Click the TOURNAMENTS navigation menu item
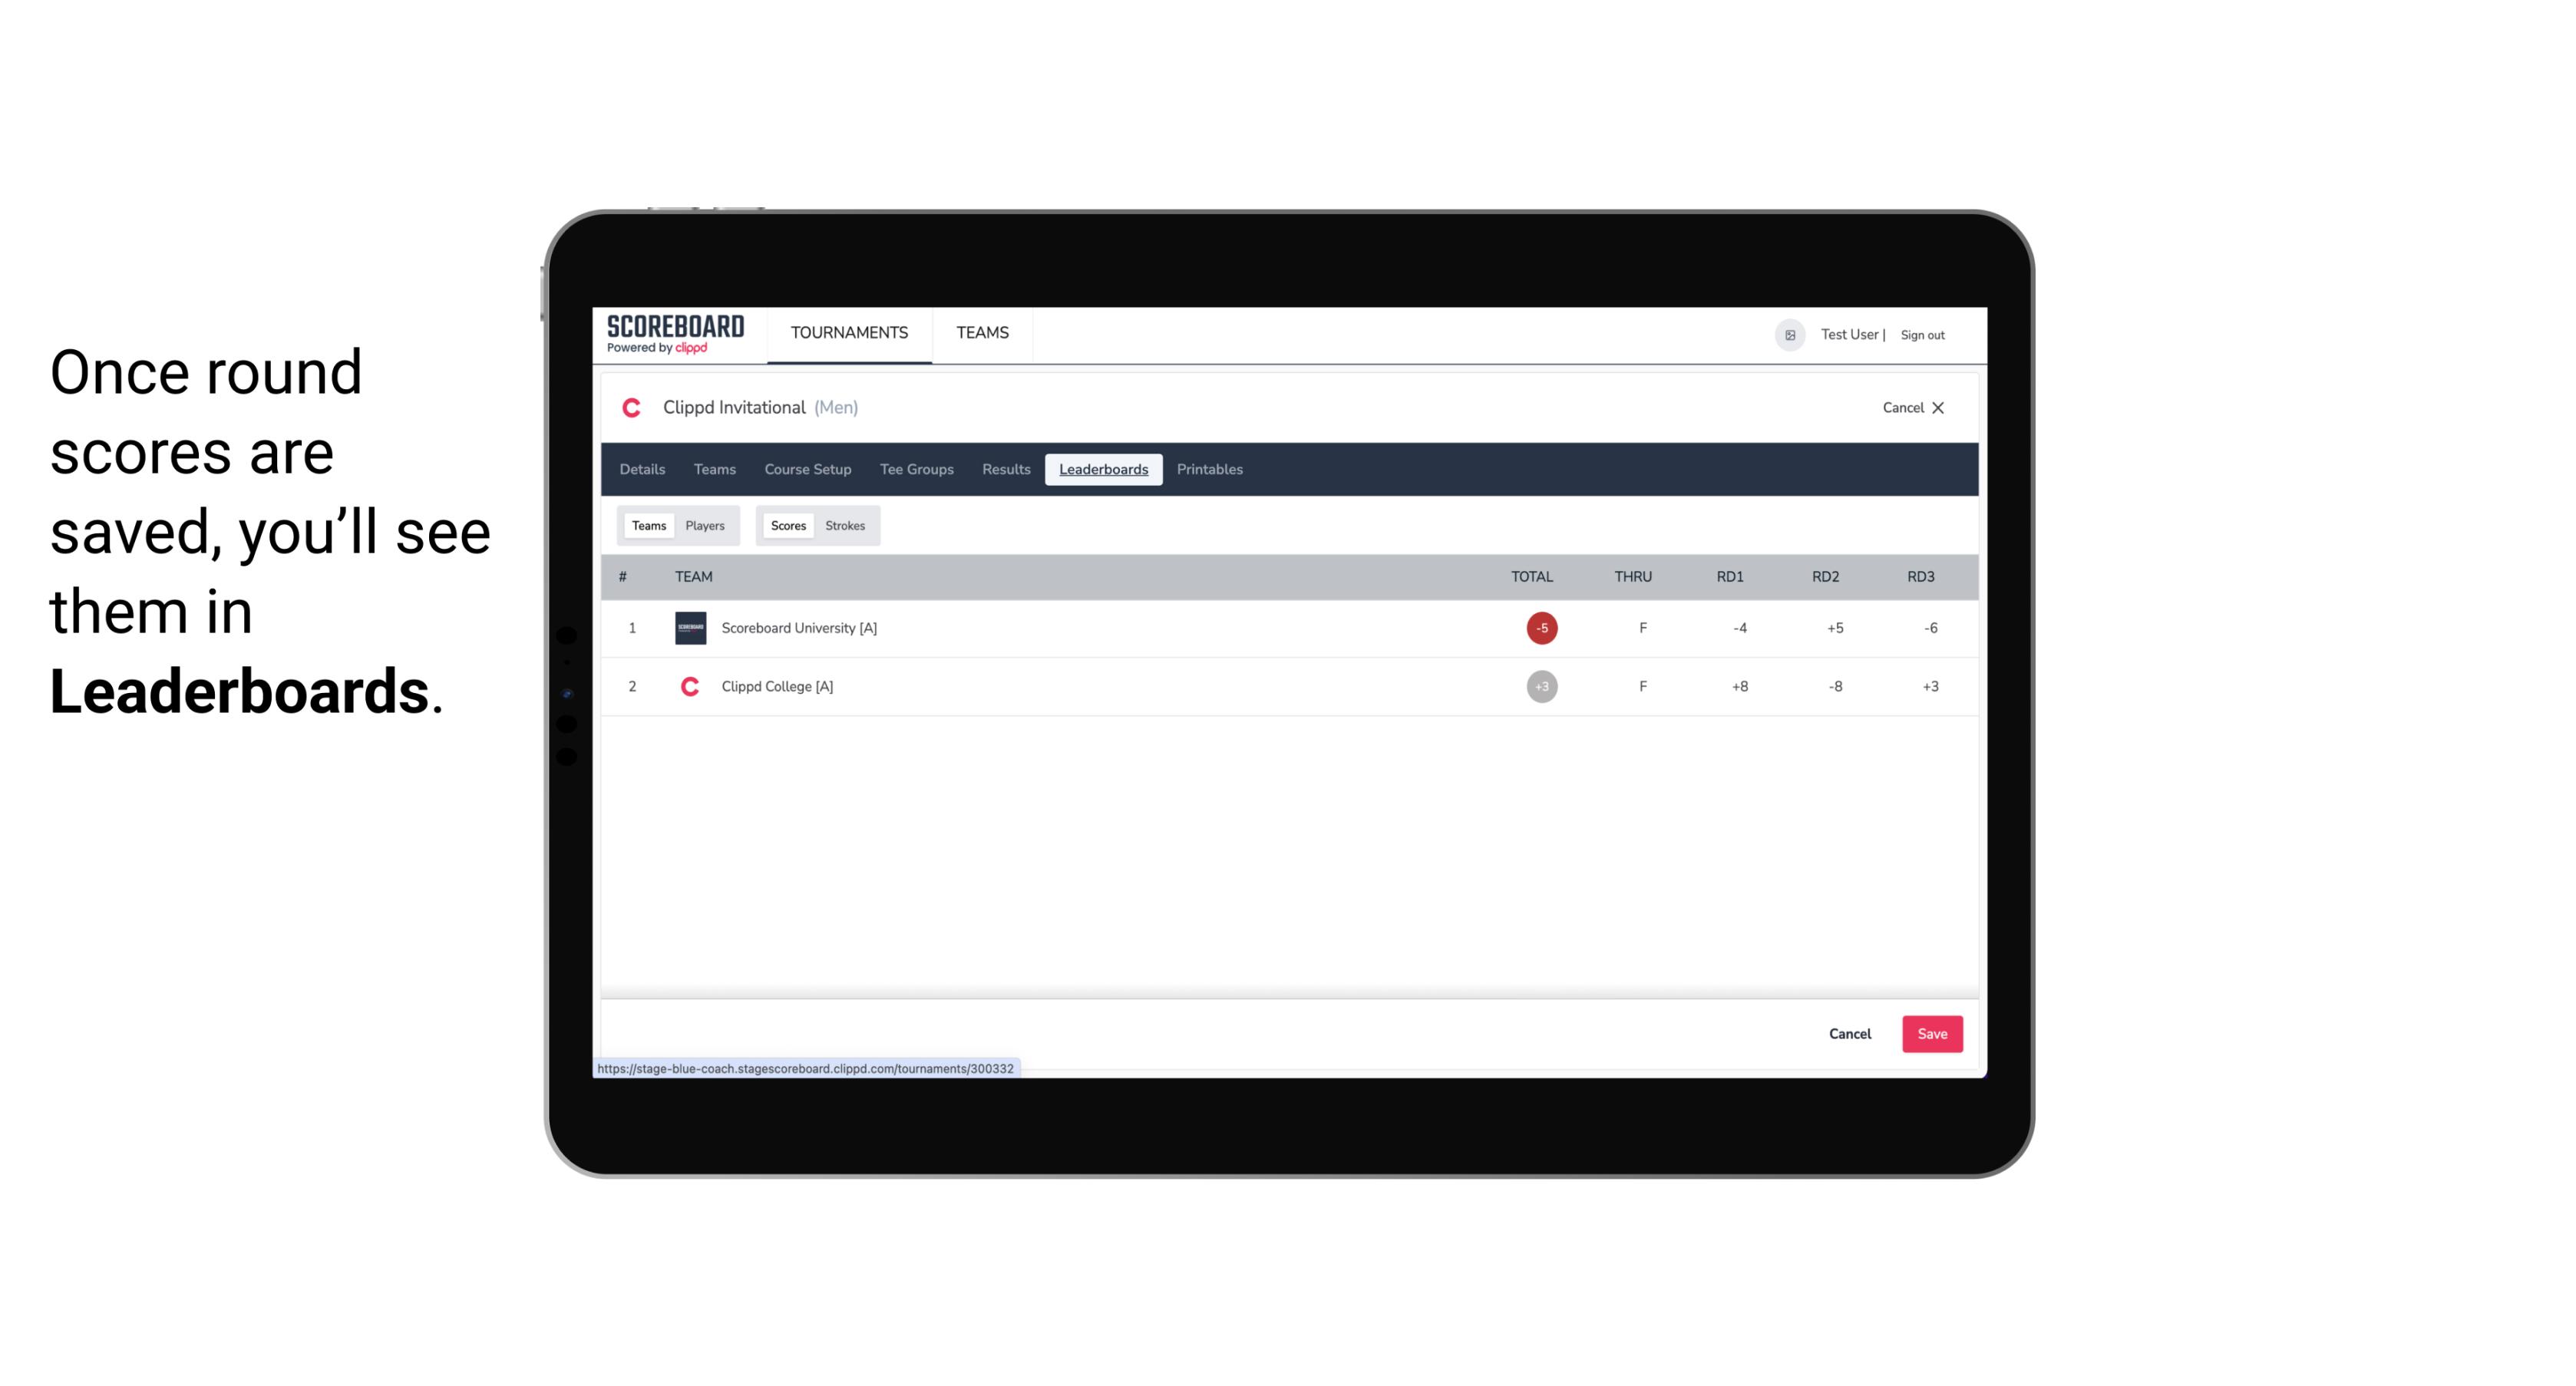 point(850,333)
